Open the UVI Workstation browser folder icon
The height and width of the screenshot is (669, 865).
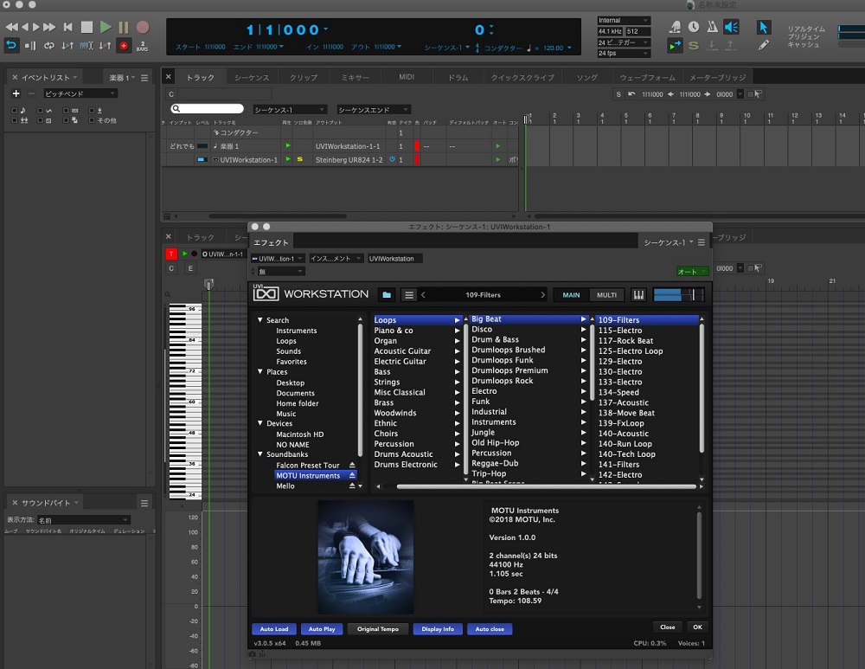[387, 295]
